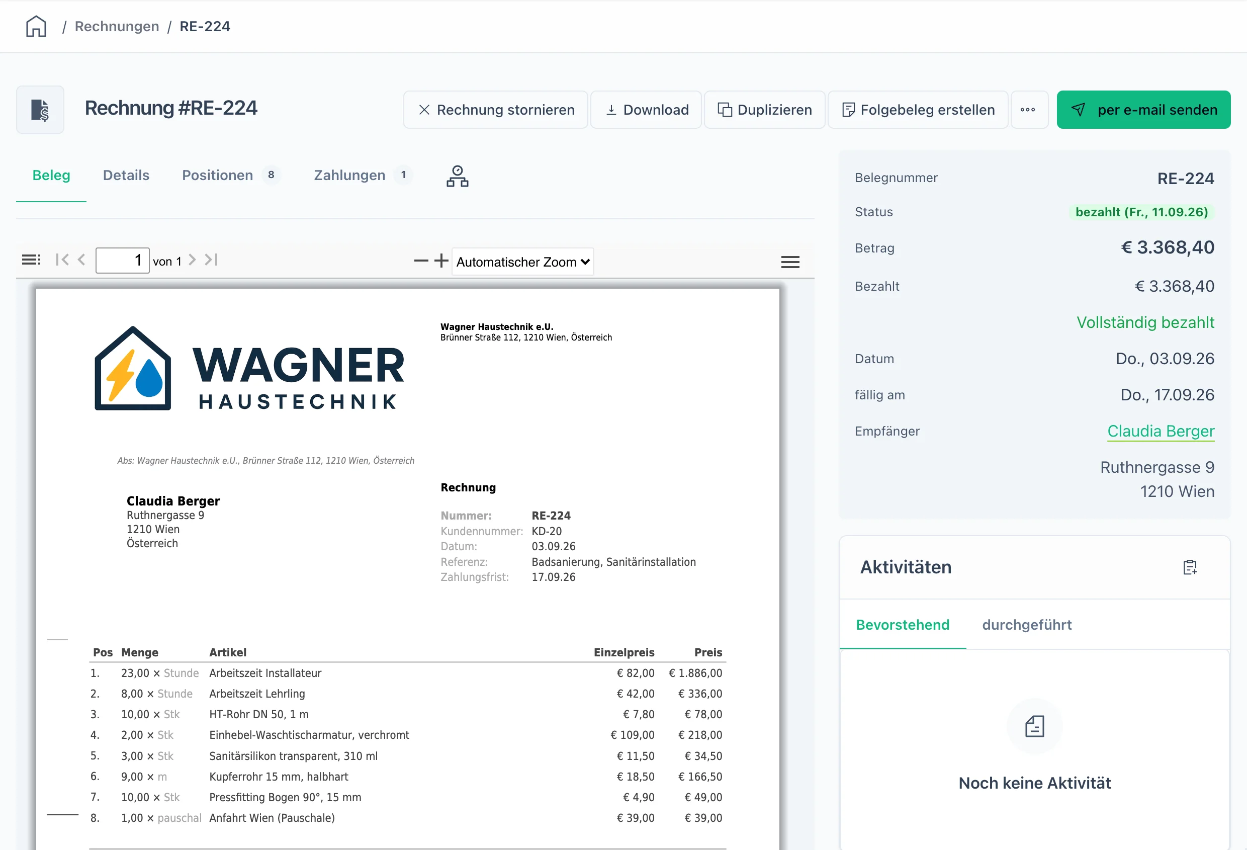Screen dimensions: 1247x850
Task: Add activity via Aktivitäten clipboard icon
Action: 1190,567
